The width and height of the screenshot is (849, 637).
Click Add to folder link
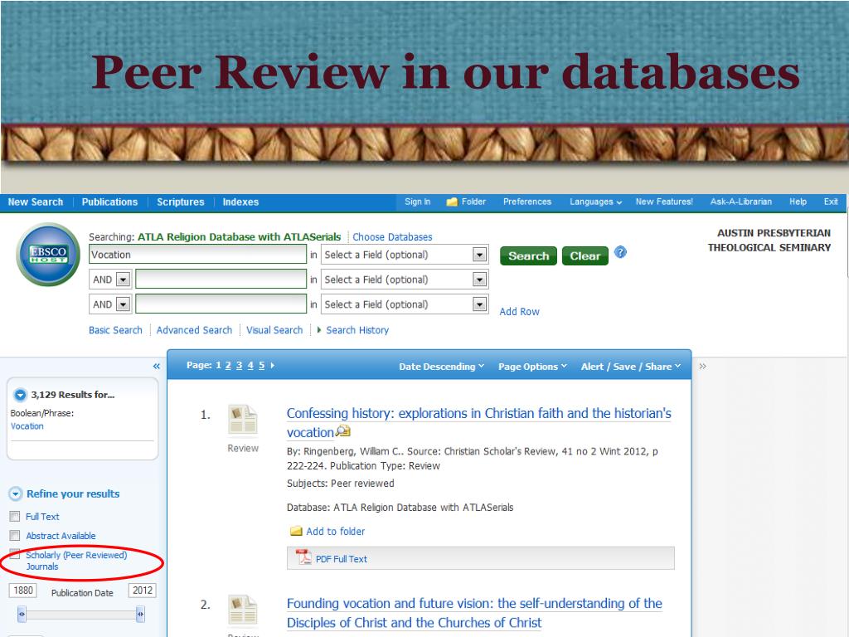click(335, 532)
